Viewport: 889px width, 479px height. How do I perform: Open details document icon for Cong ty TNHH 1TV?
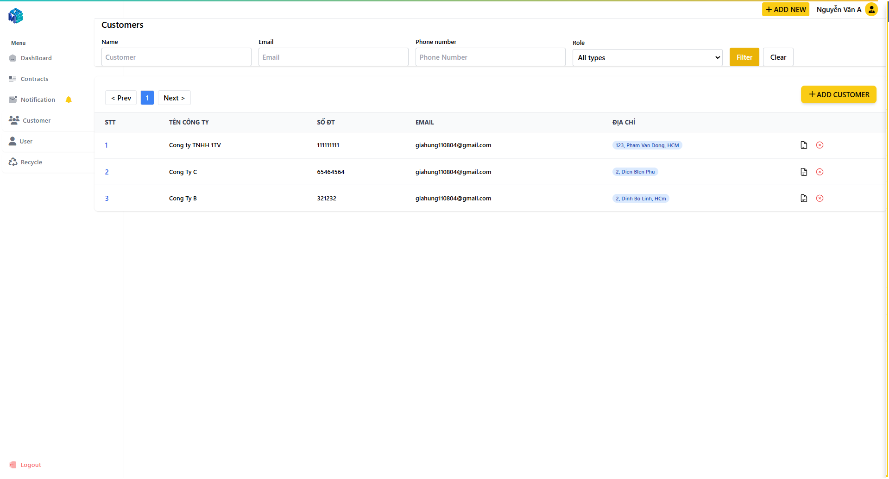click(804, 145)
